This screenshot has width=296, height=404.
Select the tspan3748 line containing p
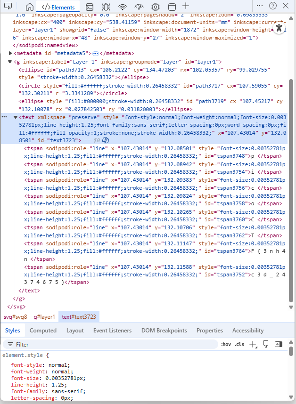tap(155, 152)
